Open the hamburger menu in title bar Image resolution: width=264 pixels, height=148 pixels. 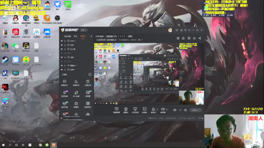click(189, 30)
